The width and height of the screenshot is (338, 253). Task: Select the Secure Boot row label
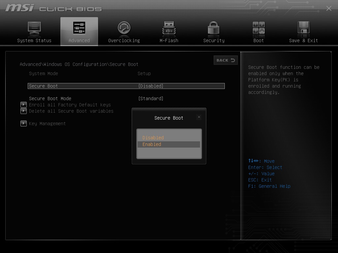tap(43, 86)
